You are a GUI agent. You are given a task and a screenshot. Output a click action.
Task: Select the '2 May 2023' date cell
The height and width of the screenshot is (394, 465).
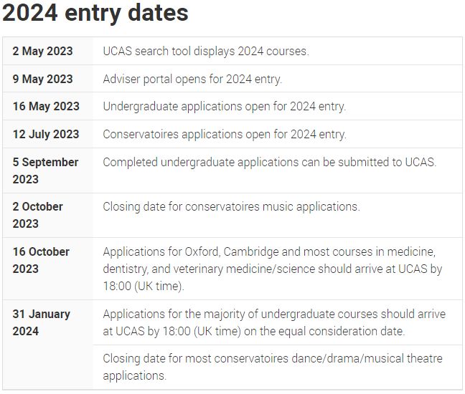[x=48, y=51]
